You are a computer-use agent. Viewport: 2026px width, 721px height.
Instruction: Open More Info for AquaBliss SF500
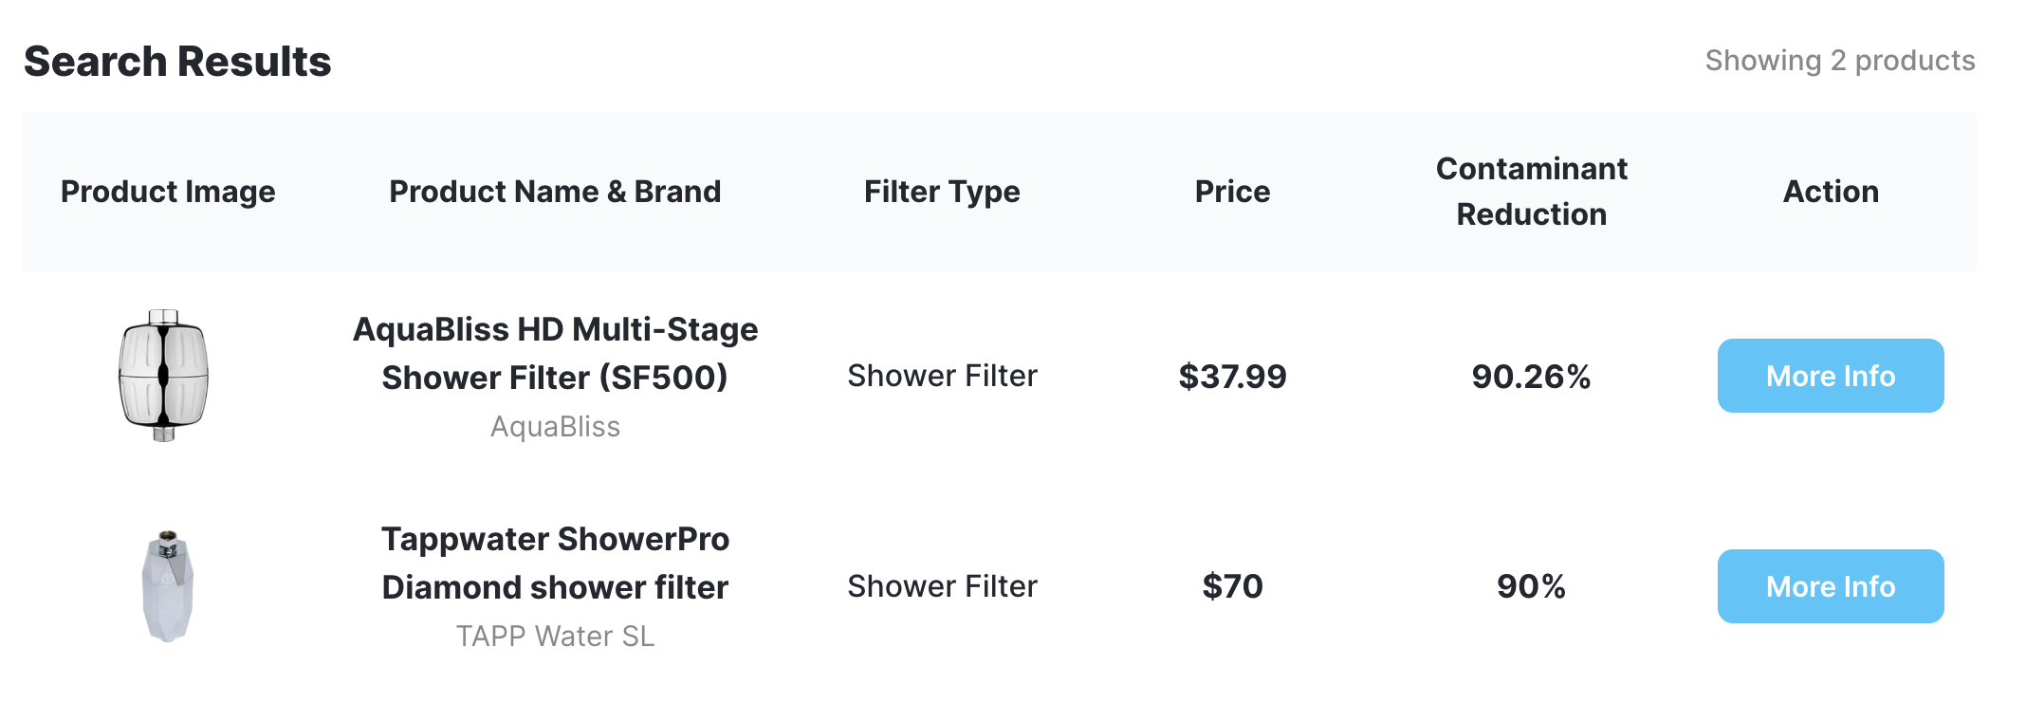1830,376
